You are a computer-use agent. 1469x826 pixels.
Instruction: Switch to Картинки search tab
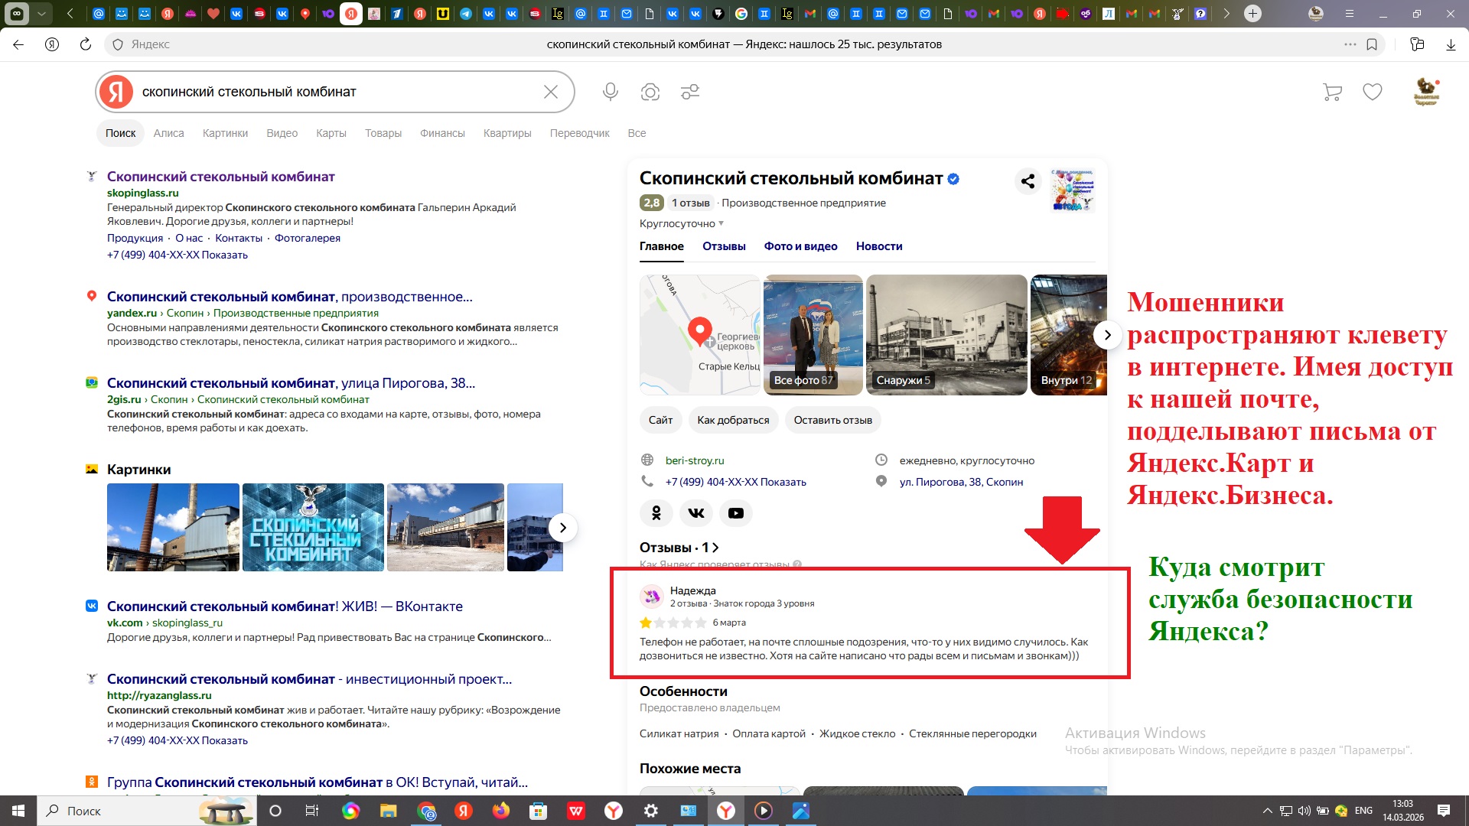tap(225, 133)
